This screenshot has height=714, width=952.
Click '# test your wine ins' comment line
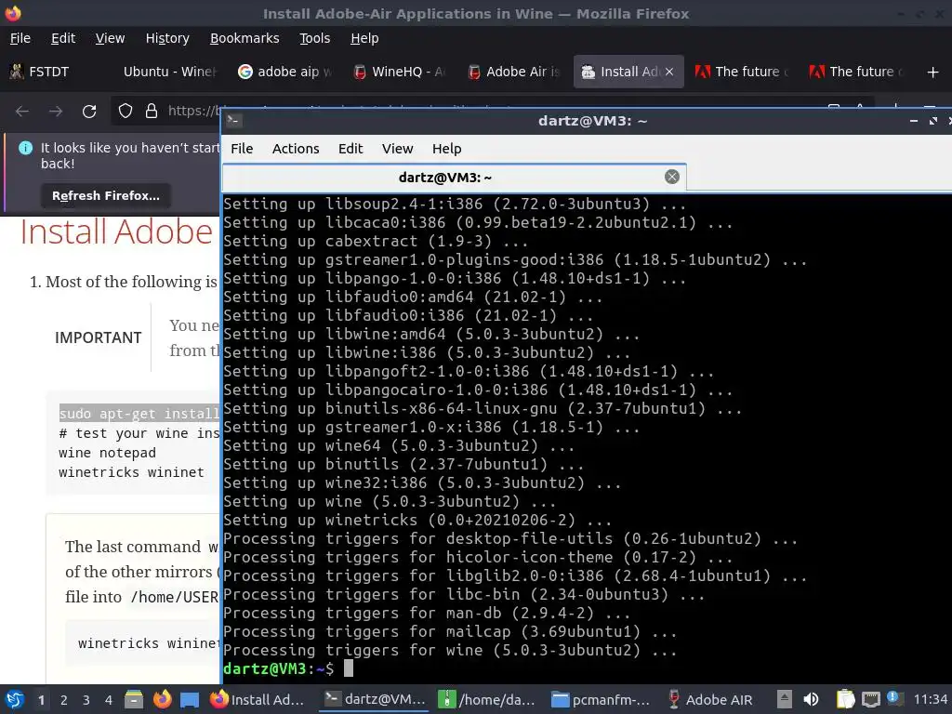click(139, 433)
